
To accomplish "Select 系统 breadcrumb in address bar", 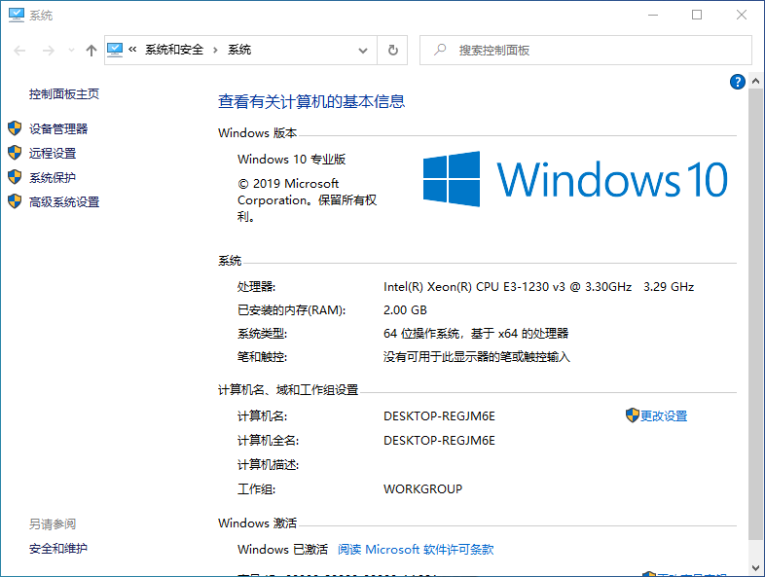I will 239,50.
